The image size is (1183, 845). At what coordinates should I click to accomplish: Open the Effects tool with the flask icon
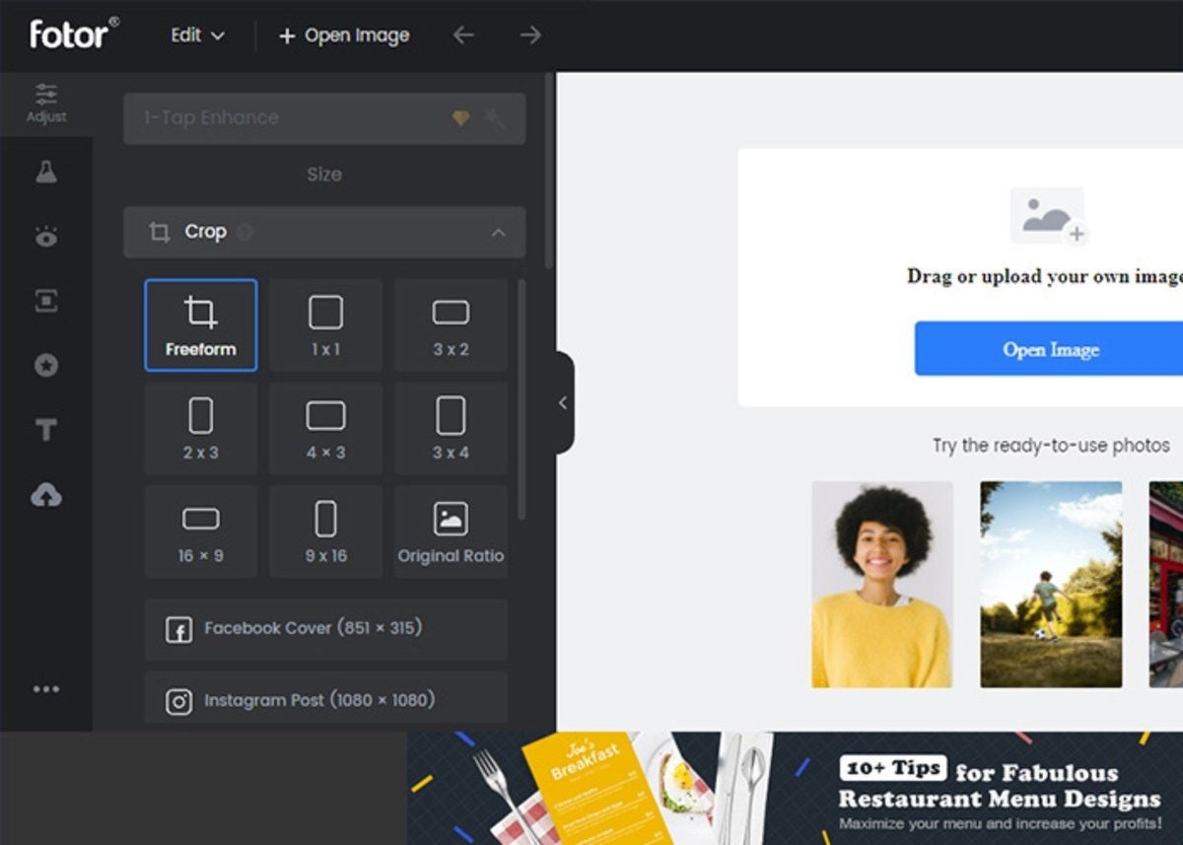tap(46, 171)
